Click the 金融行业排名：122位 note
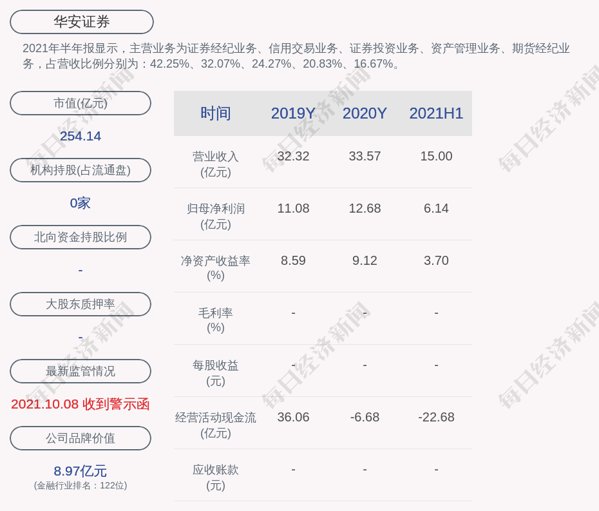Image resolution: width=599 pixels, height=511 pixels. coord(81,485)
